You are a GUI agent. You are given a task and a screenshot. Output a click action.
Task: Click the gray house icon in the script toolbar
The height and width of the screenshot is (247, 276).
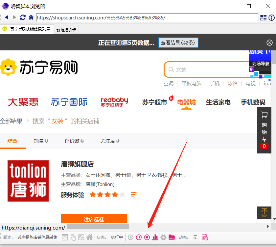coord(90,237)
